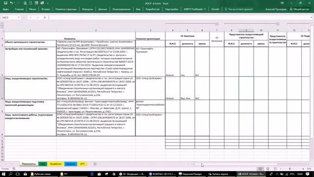The width and height of the screenshot is (314, 177).
Task: Create a new blank workbook icon
Action: point(30,3)
